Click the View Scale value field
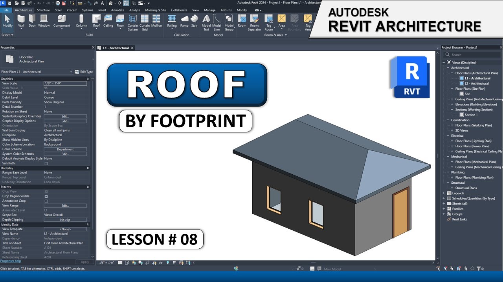Viewport: 503px width, 282px height. click(65, 83)
